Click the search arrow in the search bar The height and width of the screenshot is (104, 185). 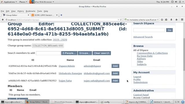click(158, 20)
